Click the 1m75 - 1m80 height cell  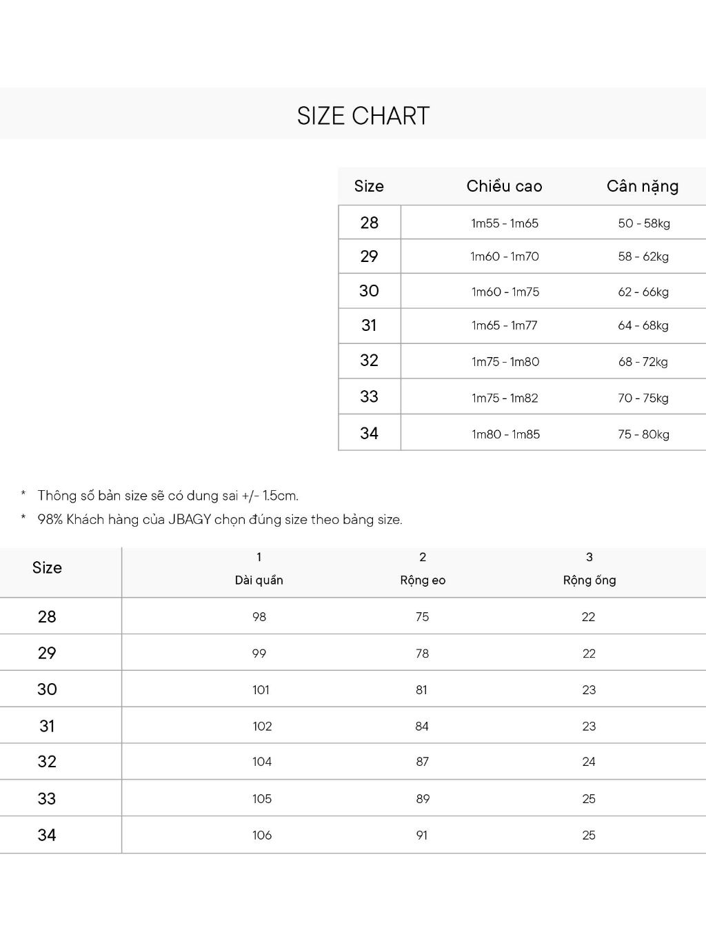click(x=505, y=362)
